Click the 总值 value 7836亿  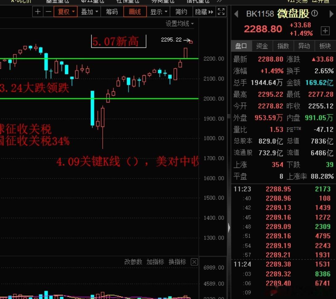[x=322, y=141]
